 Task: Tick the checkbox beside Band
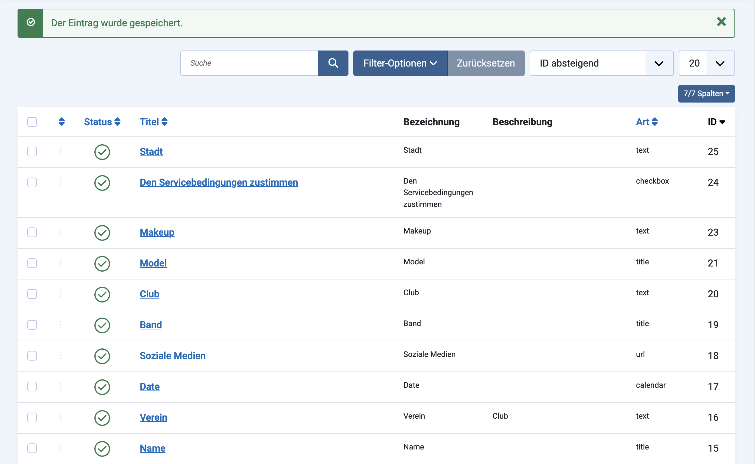(x=32, y=325)
